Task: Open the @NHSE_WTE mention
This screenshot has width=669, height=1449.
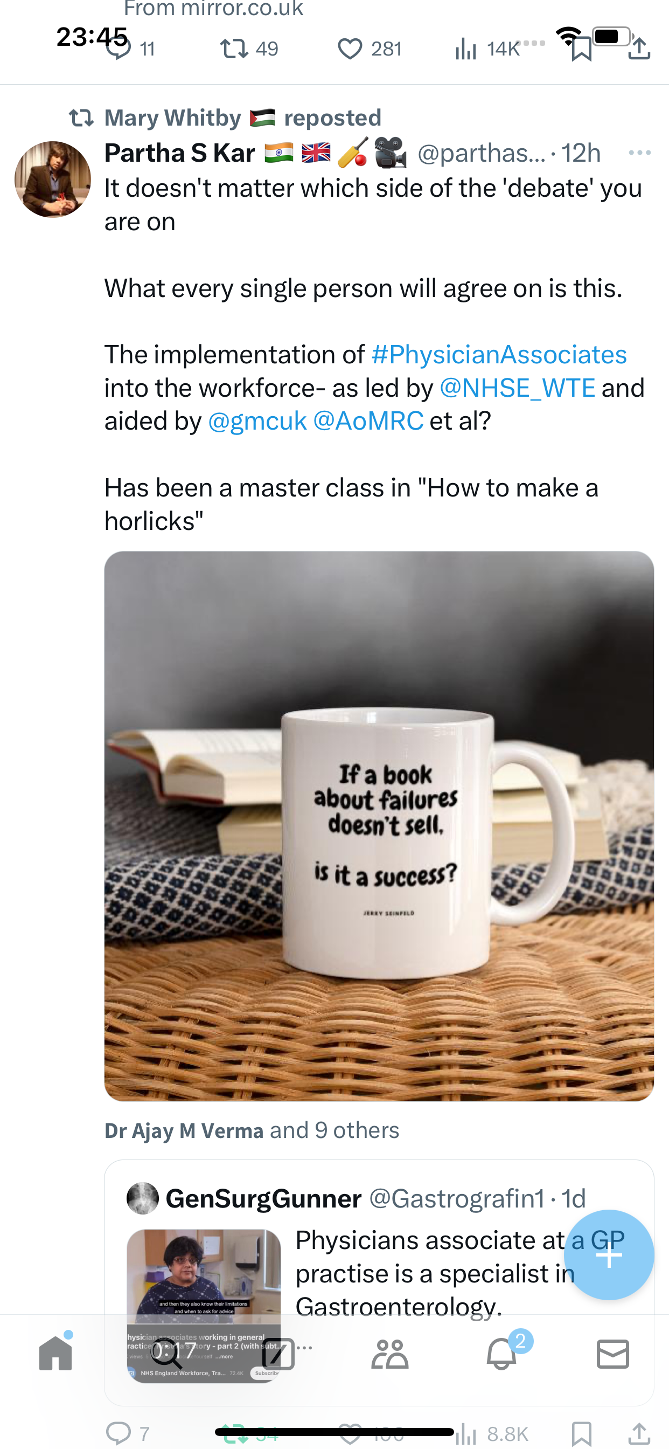Action: tap(517, 388)
